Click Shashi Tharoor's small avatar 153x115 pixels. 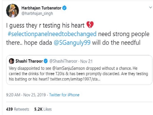coord(11,61)
